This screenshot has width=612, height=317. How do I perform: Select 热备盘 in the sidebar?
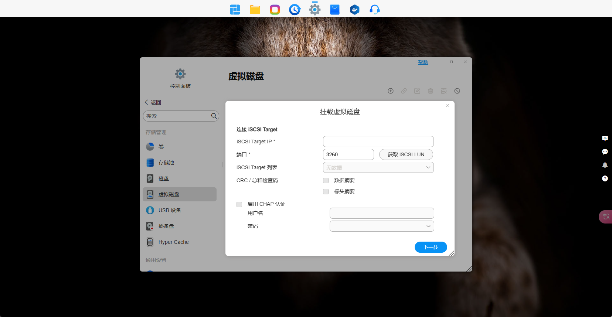tap(180, 226)
